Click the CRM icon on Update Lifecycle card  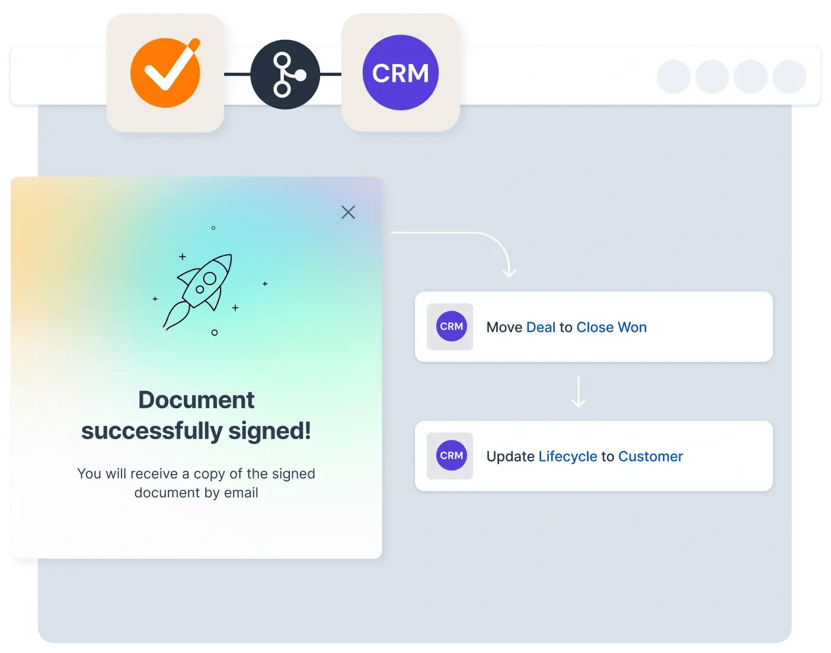tap(450, 456)
